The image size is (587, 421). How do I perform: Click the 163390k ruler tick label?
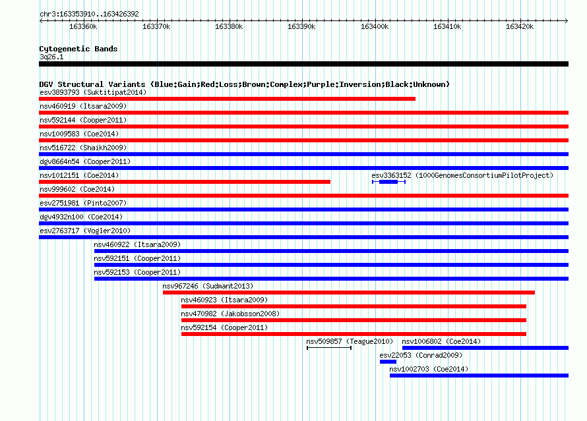[x=301, y=26]
